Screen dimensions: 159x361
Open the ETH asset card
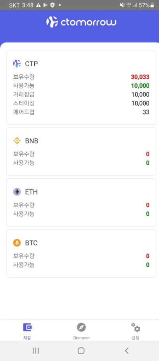(81, 203)
